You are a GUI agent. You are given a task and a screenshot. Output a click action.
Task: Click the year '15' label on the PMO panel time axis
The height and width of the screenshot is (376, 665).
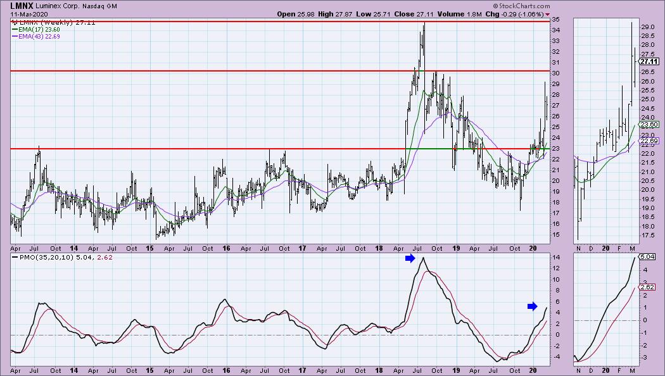coord(149,370)
